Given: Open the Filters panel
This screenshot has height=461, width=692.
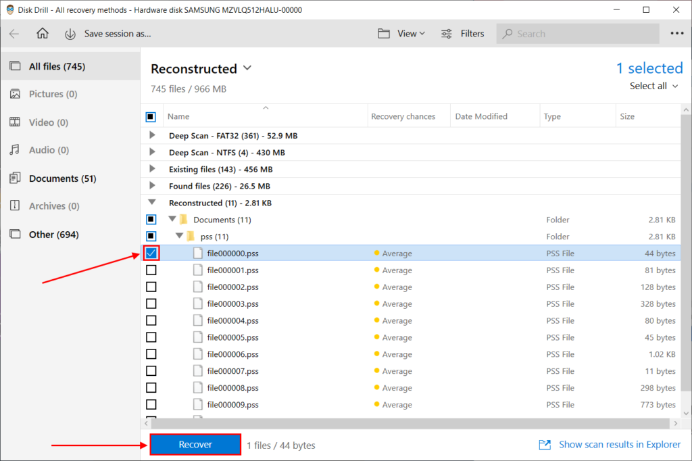Looking at the screenshot, I should 462,33.
